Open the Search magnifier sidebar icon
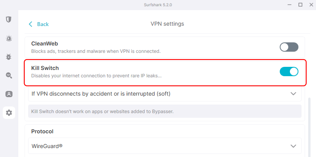The height and width of the screenshot is (157, 316). pyautogui.click(x=9, y=75)
